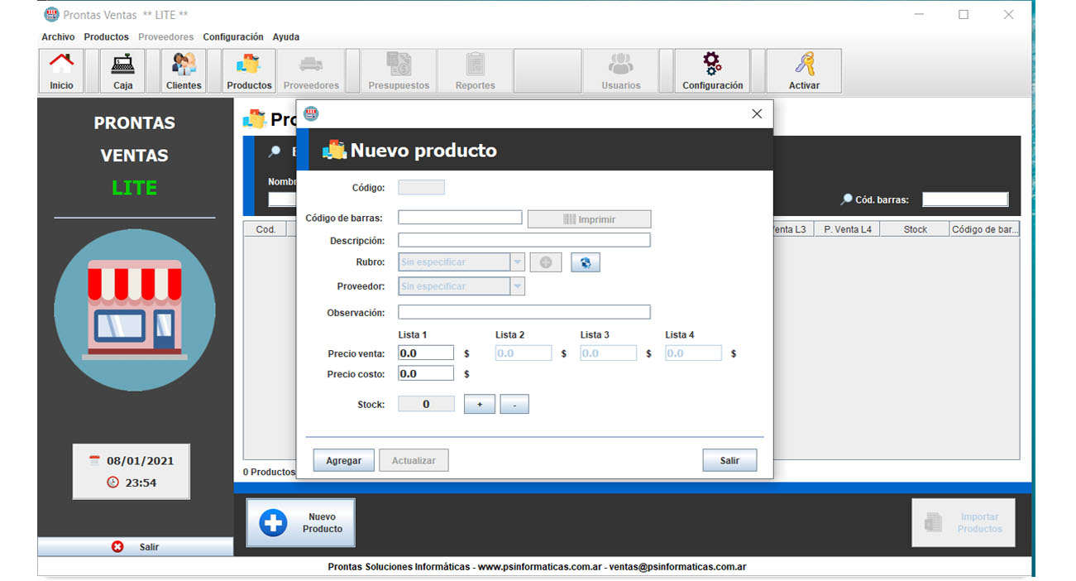
Task: Click the sidebar Salir button with red X
Action: [x=136, y=547]
